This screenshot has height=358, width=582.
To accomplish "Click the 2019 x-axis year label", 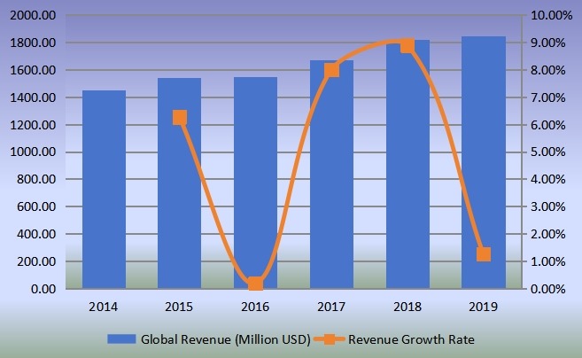I will tap(484, 307).
